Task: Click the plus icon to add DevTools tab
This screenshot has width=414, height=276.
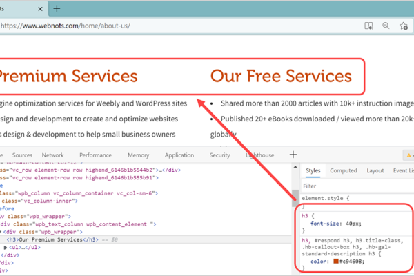Action: [293, 155]
